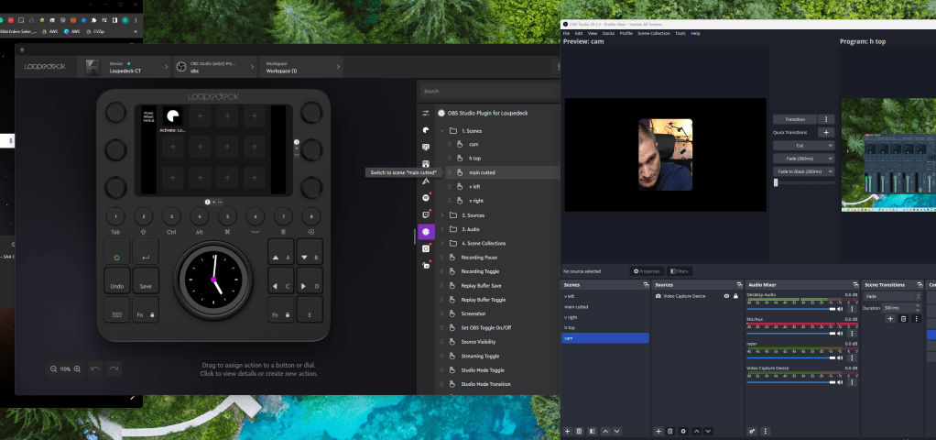Open Advanced Audio Properties gear in Audio Mixer

click(x=752, y=431)
